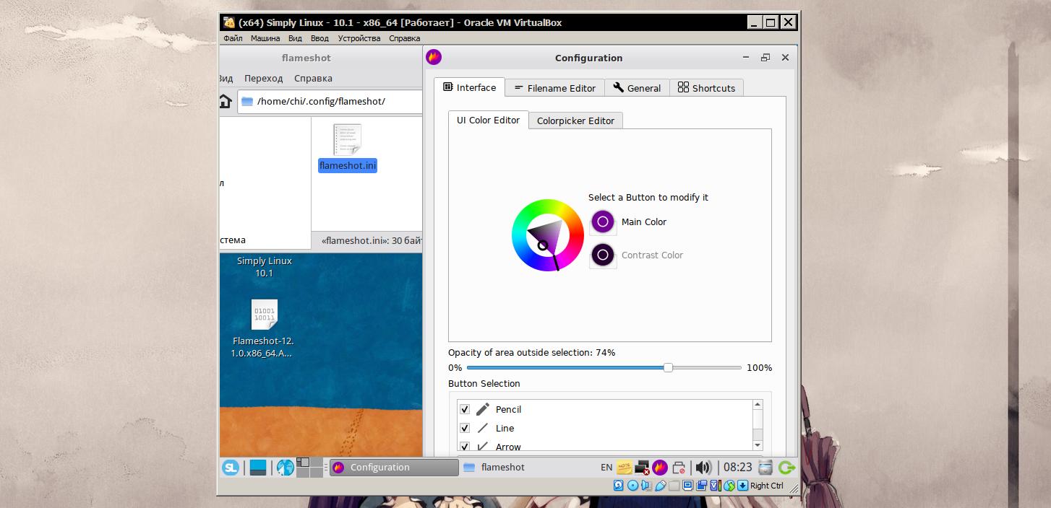
Task: Open the Interface tab
Action: [470, 87]
